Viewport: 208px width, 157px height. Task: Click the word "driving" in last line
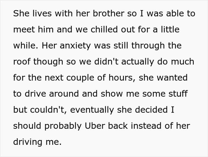pyautogui.click(x=28, y=142)
